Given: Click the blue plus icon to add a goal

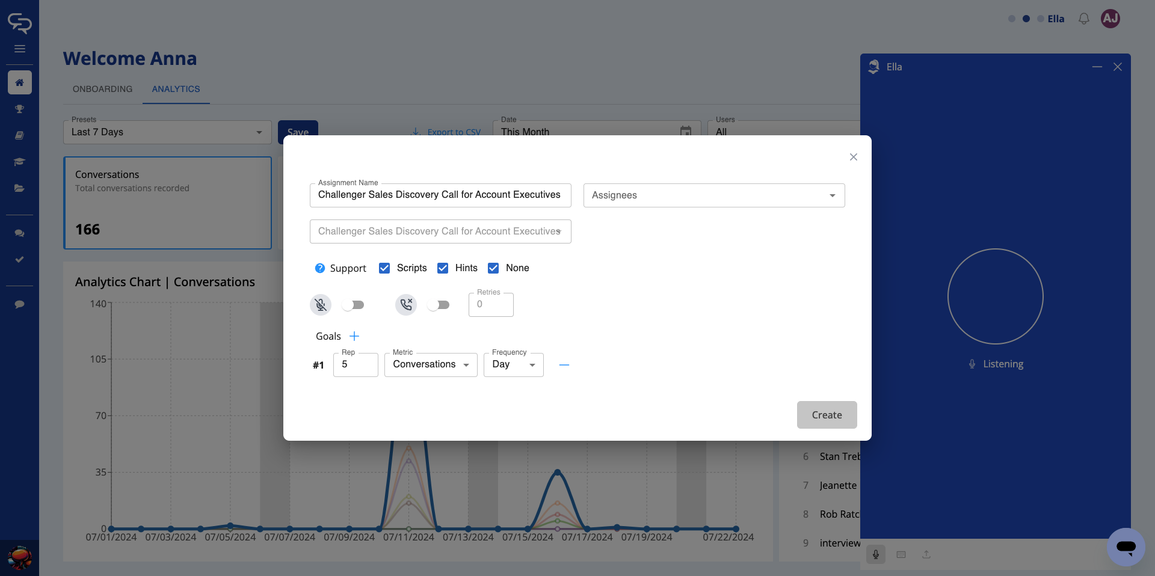Looking at the screenshot, I should [x=354, y=336].
